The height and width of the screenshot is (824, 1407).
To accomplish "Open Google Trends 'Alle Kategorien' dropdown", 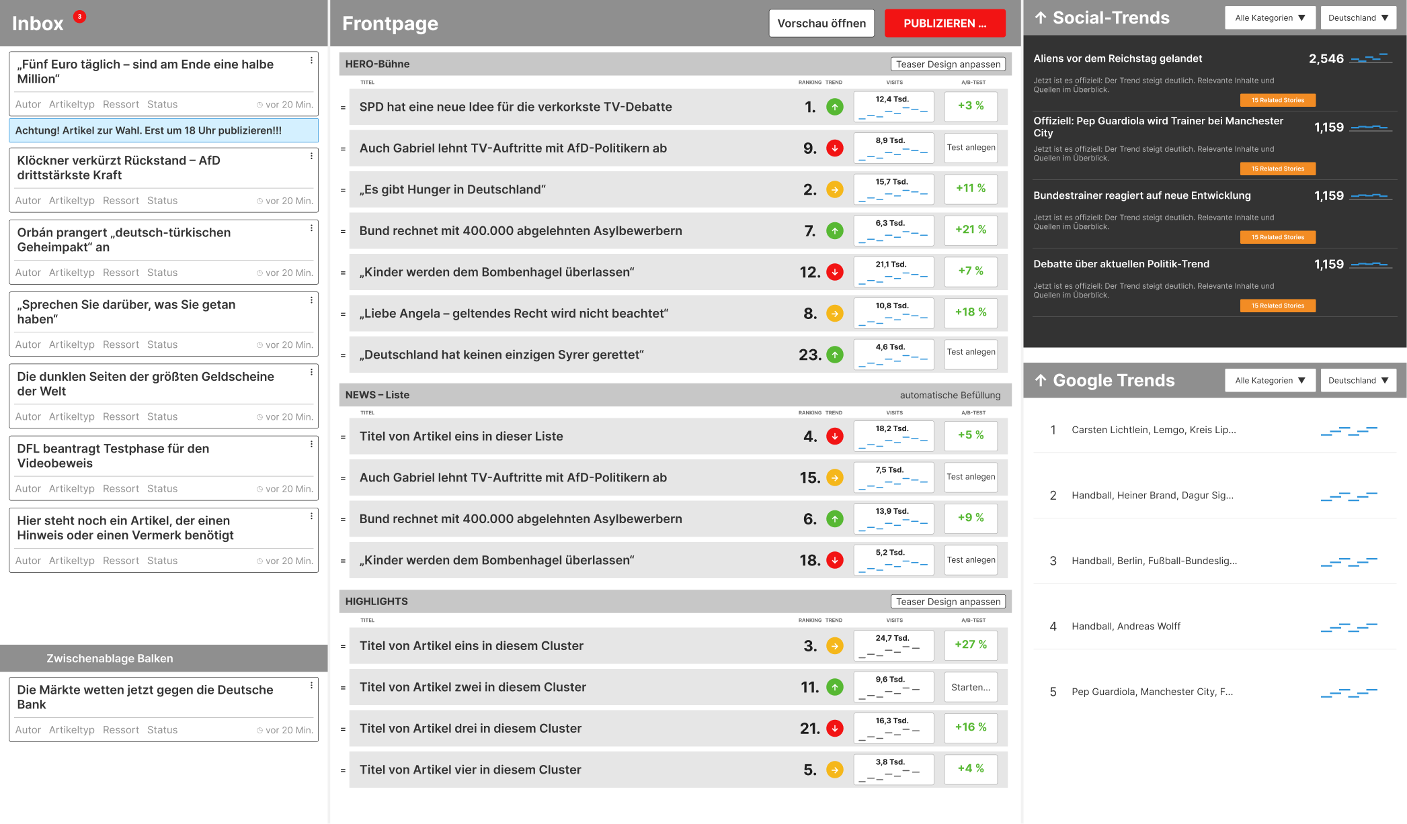I will 1270,380.
